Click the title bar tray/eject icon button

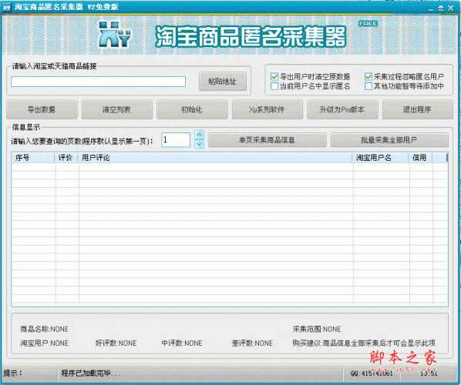440,8
